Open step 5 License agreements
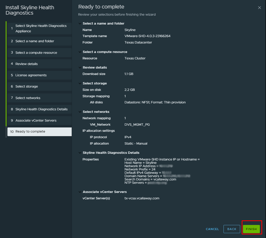This screenshot has width=266, height=238. coord(39,75)
